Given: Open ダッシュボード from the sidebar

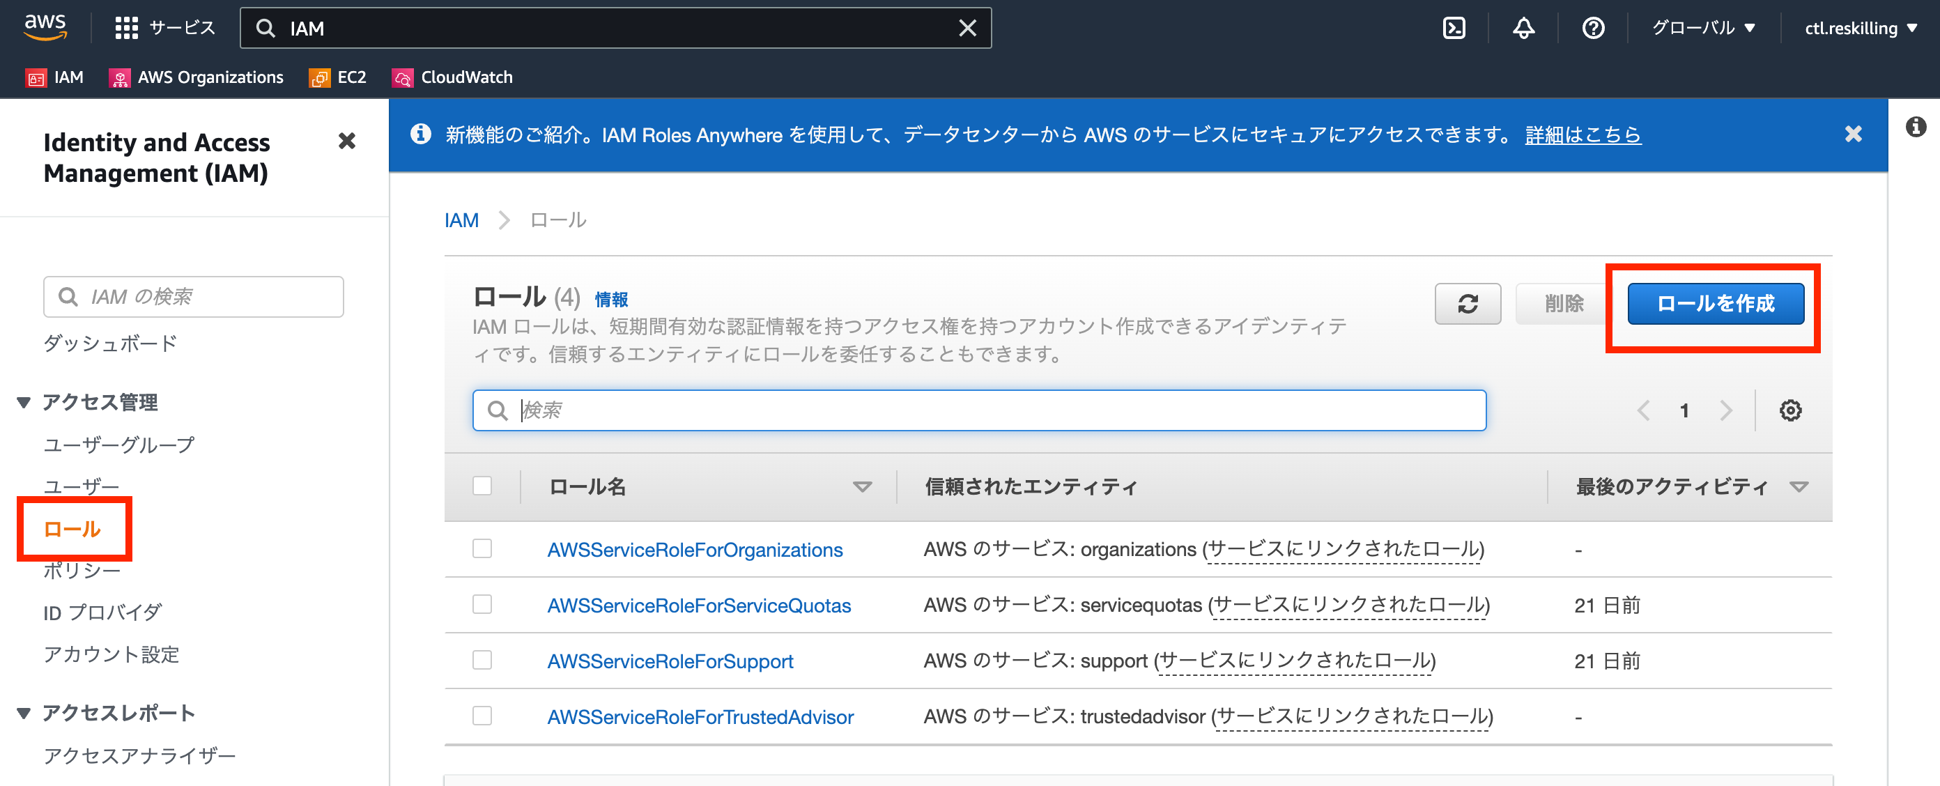Looking at the screenshot, I should pyautogui.click(x=109, y=343).
